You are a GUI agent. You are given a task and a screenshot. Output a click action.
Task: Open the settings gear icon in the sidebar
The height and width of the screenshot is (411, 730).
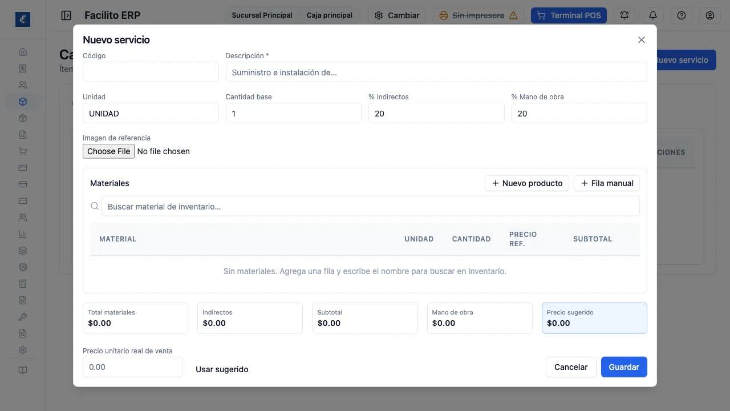(23, 350)
